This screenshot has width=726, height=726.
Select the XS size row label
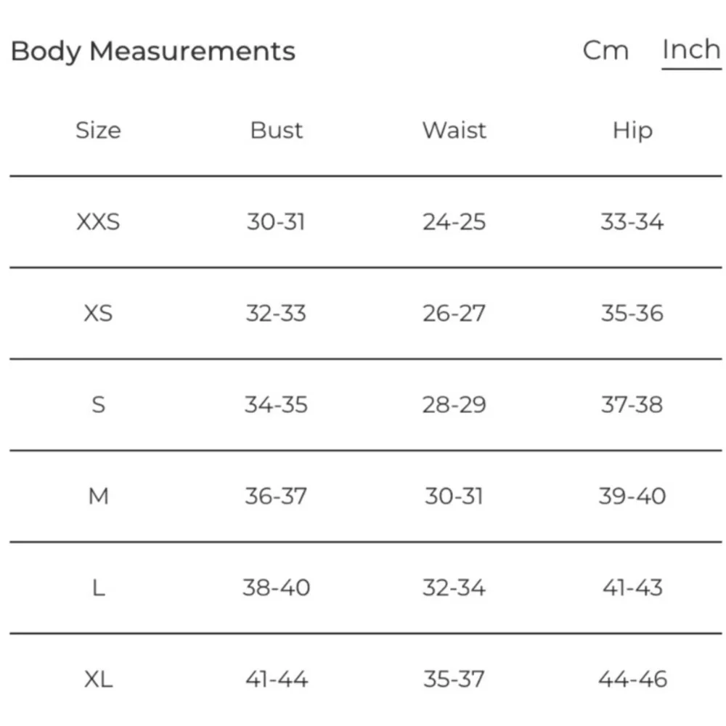click(x=98, y=313)
